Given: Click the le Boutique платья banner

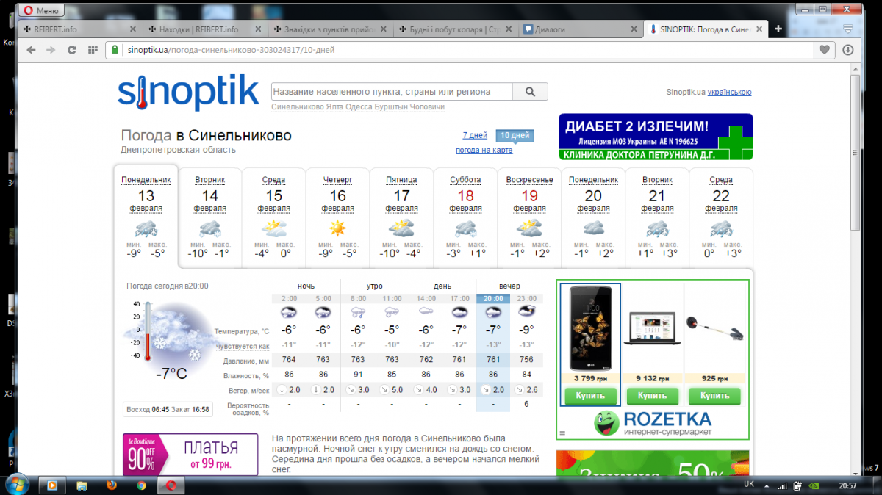Looking at the screenshot, I should (190, 455).
